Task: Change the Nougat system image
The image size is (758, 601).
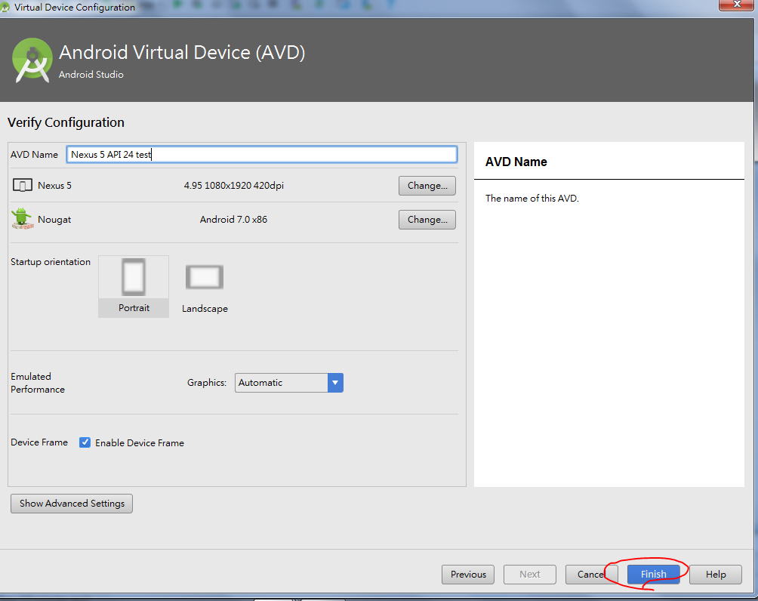Action: 427,220
